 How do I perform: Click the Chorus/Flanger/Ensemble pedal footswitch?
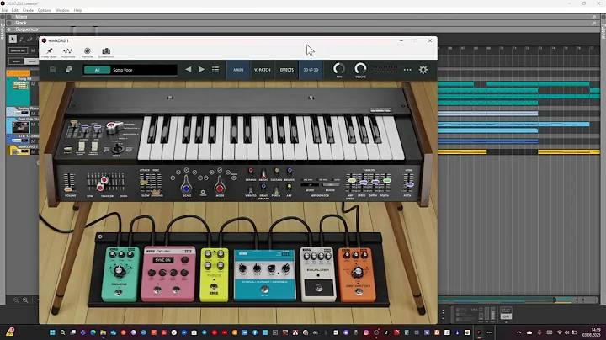coord(265,290)
